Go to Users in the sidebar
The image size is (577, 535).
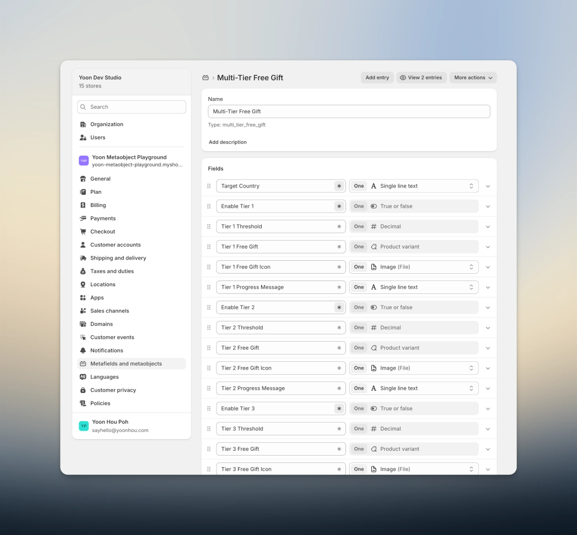[x=131, y=138]
